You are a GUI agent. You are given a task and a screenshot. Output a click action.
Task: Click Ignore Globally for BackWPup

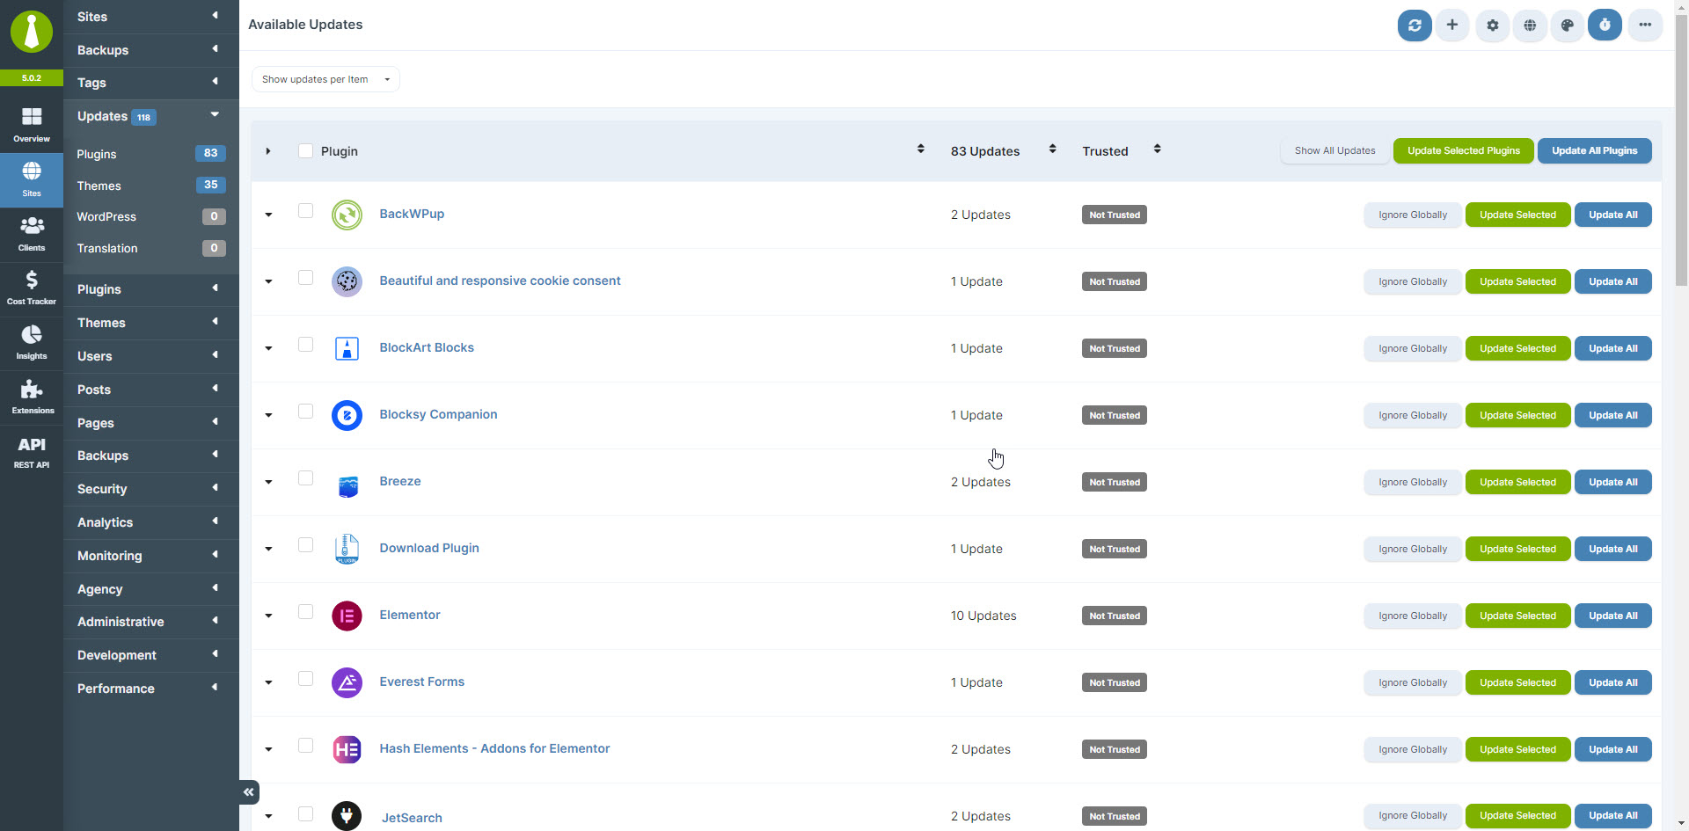click(x=1413, y=215)
